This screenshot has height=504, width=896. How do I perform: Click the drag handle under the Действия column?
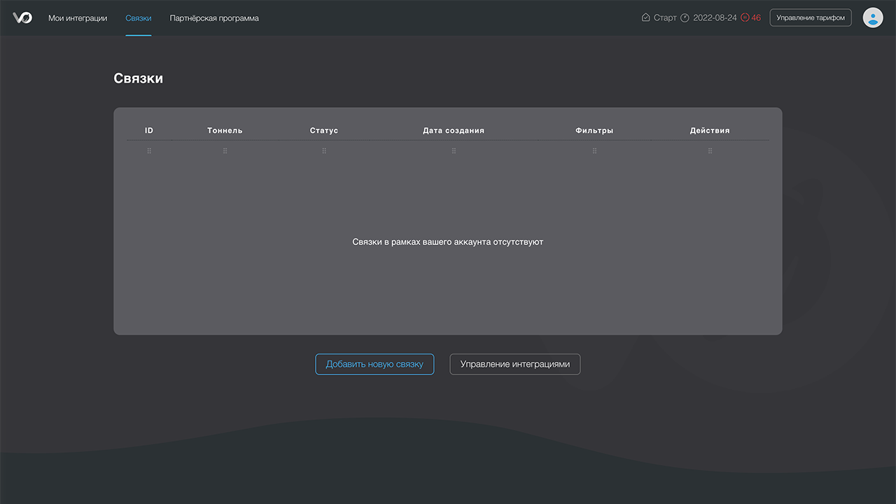tap(710, 151)
